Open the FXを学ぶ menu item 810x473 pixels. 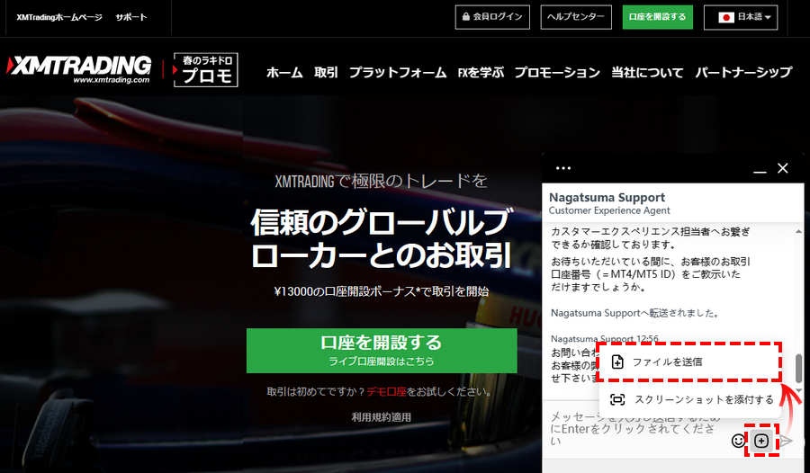click(481, 72)
